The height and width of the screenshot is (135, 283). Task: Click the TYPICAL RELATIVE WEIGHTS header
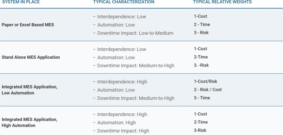(x=222, y=2)
